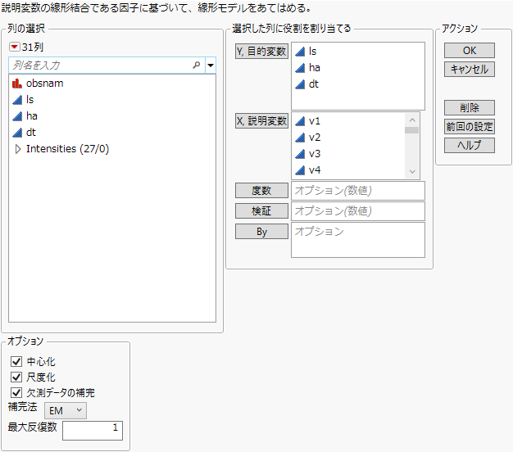The image size is (513, 452).
Task: Select dt in the Y role list
Action: 313,84
